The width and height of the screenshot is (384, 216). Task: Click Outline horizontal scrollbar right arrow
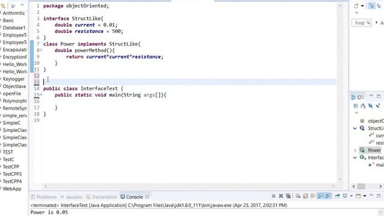[x=380, y=187]
